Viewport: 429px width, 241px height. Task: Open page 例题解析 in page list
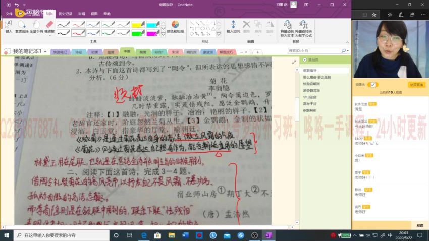(x=310, y=110)
